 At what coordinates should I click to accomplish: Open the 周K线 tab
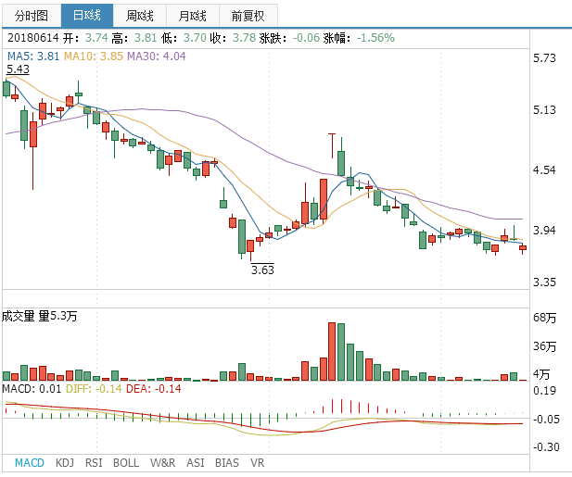(x=140, y=16)
